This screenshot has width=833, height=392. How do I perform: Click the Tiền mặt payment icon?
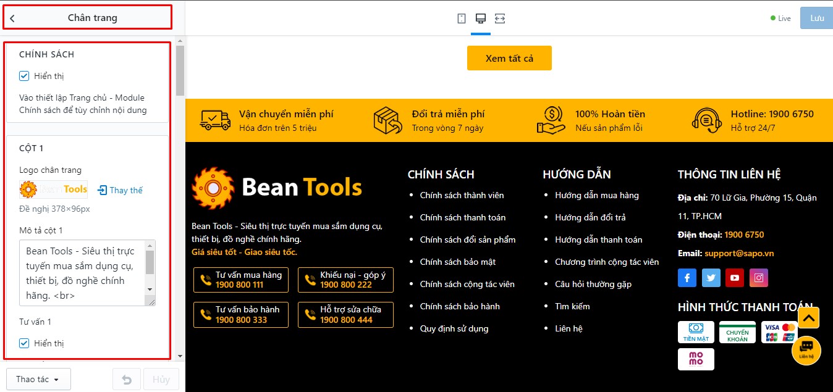click(x=696, y=332)
